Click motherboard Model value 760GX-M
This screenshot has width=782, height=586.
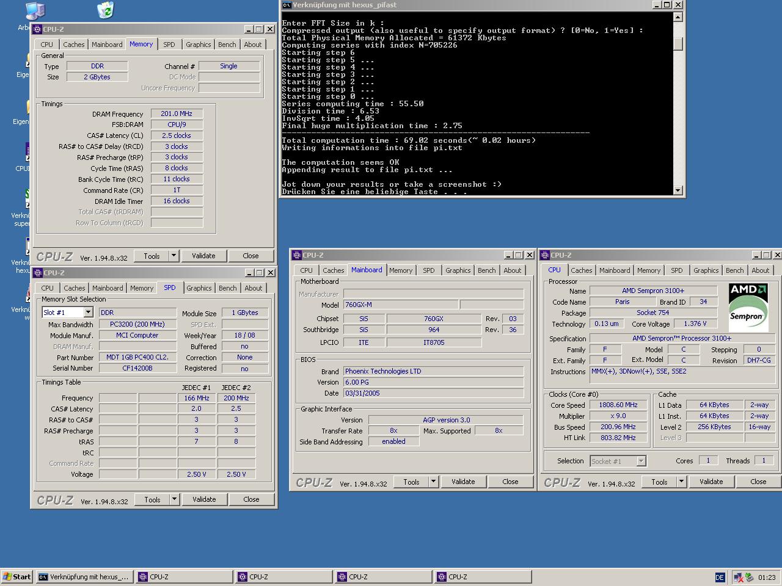401,305
